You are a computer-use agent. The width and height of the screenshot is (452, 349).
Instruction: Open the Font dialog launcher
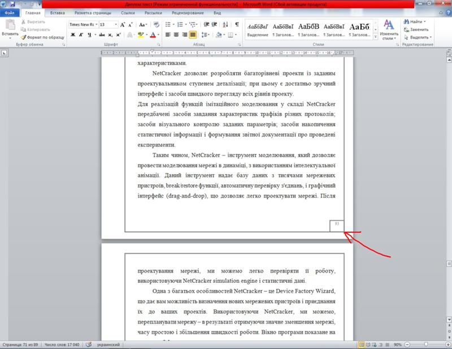coord(159,45)
